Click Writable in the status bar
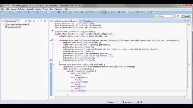Image resolution: width=193 pixels, height=108 pixels. click(x=111, y=102)
